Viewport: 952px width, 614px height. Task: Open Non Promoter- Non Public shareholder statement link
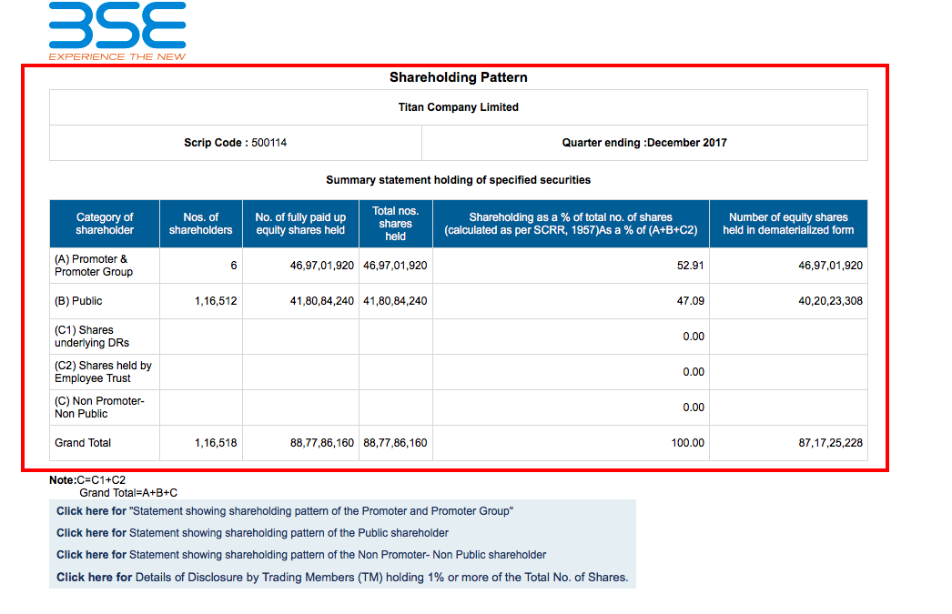[301, 555]
